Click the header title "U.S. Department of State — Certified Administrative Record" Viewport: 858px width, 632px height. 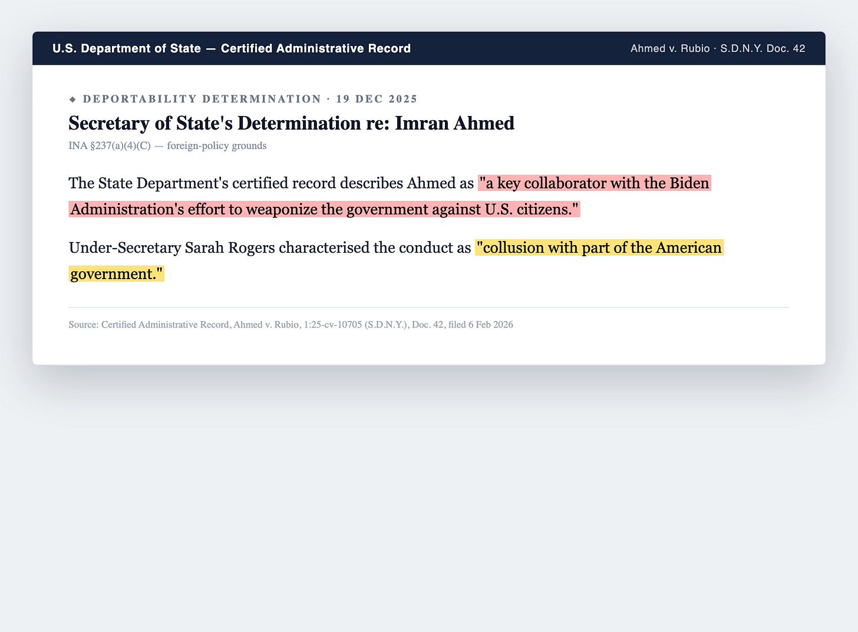tap(232, 48)
